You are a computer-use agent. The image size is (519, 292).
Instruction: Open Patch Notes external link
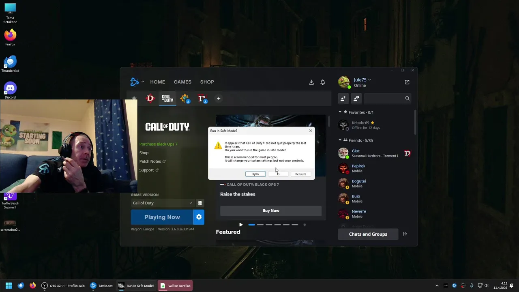click(x=152, y=161)
